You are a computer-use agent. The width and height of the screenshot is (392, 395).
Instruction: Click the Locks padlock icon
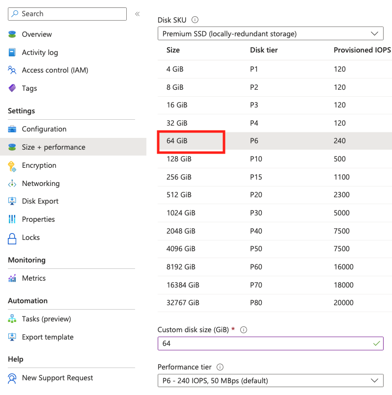[x=12, y=238]
